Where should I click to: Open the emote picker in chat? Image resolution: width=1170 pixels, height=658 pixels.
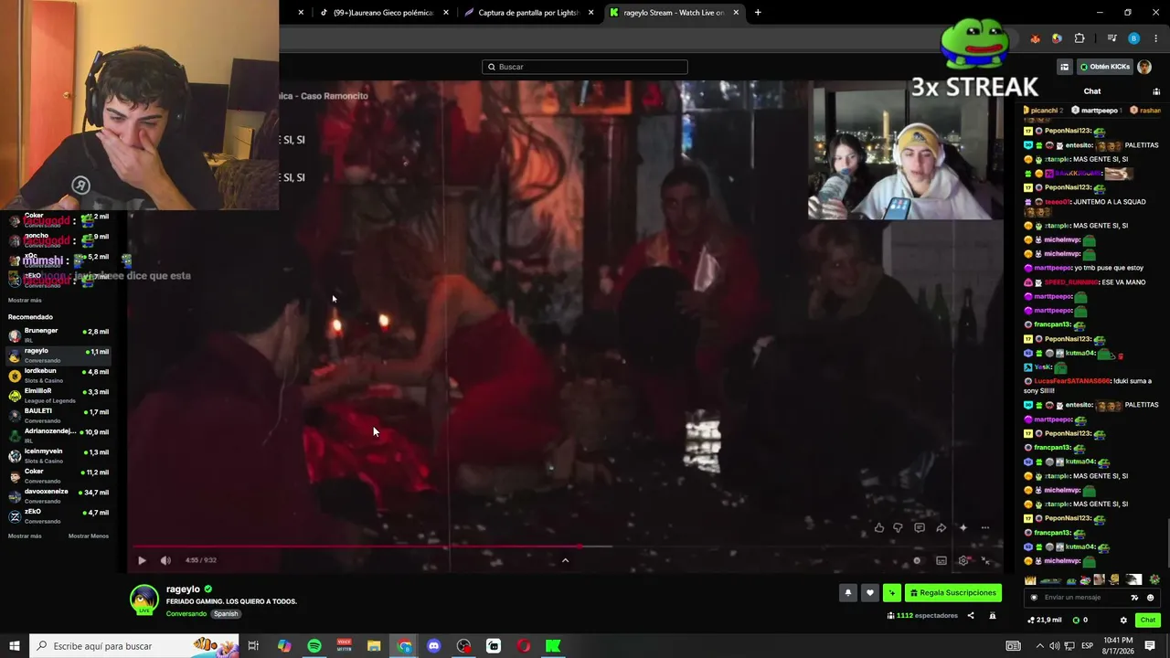(1150, 598)
